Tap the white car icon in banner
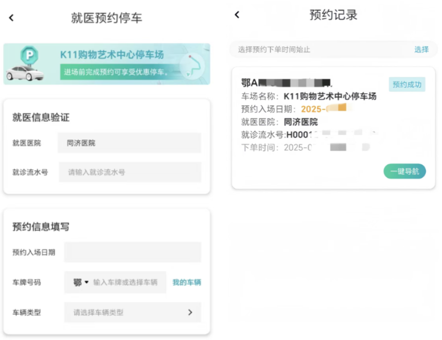442x340 pixels. [x=24, y=73]
